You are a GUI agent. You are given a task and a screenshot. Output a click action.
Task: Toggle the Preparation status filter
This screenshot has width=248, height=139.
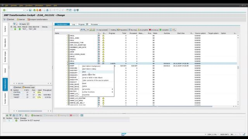point(122,30)
